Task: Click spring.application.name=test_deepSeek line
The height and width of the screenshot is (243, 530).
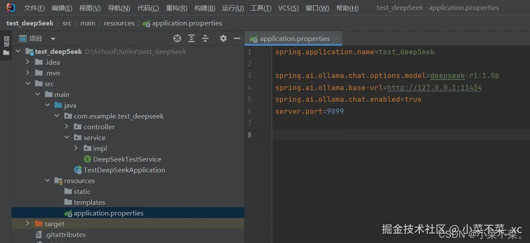Action: point(355,52)
